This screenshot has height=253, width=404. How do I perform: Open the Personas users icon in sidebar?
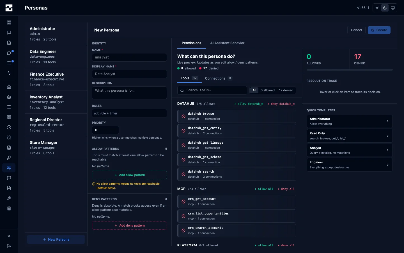tap(9, 168)
